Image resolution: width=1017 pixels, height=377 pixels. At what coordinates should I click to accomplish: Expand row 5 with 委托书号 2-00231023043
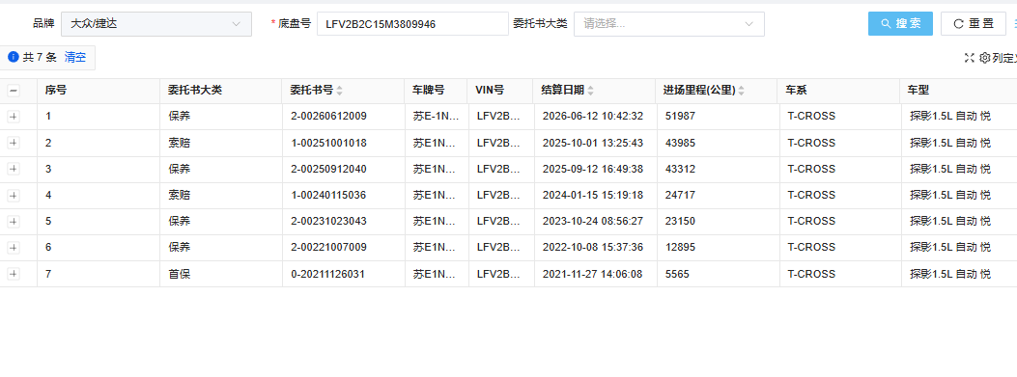tap(14, 222)
